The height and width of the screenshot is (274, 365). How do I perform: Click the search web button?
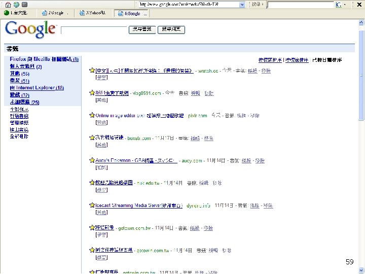(171, 29)
